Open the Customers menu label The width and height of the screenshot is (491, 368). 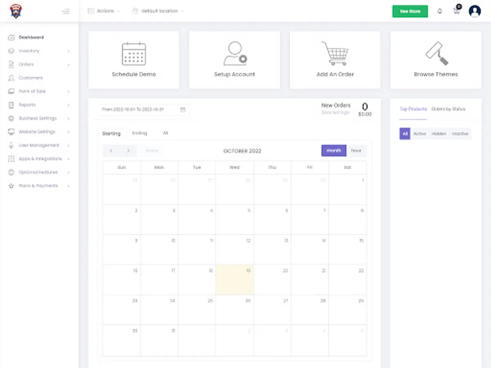[x=31, y=78]
